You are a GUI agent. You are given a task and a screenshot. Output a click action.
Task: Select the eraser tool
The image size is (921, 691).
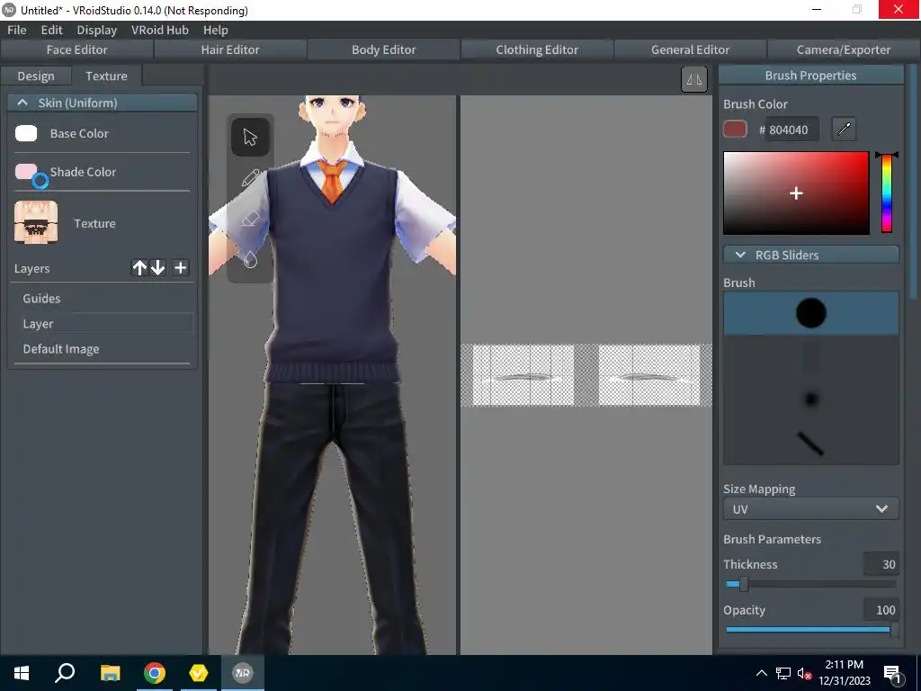coord(250,220)
